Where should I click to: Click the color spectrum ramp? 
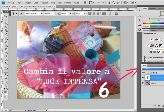tap(153, 23)
